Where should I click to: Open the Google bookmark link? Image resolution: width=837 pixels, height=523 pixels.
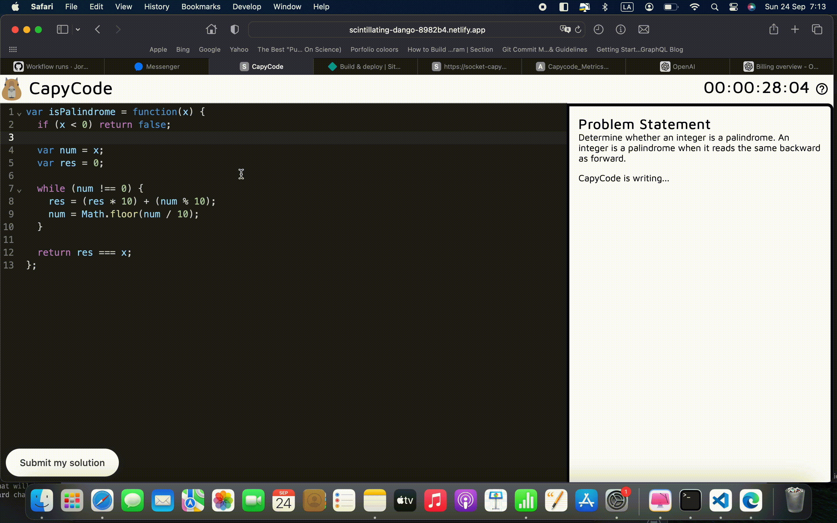(x=209, y=49)
